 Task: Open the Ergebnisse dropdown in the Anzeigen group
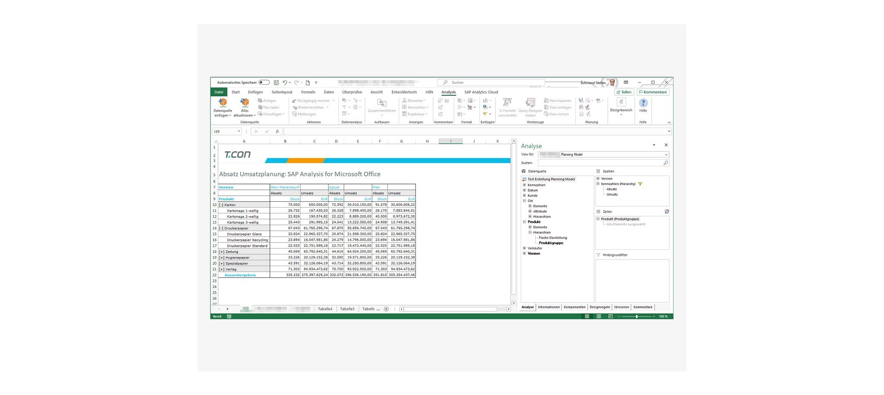415,114
